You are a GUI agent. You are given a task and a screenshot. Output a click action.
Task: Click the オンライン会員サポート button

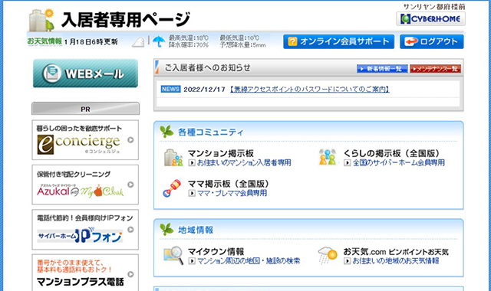(338, 41)
